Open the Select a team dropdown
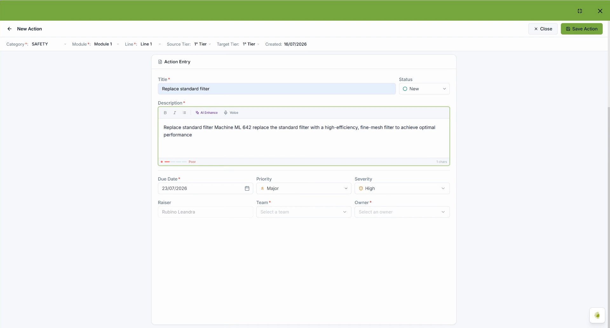The image size is (610, 328). tap(304, 212)
